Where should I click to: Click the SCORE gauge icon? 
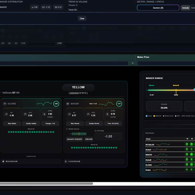(5, 104)
